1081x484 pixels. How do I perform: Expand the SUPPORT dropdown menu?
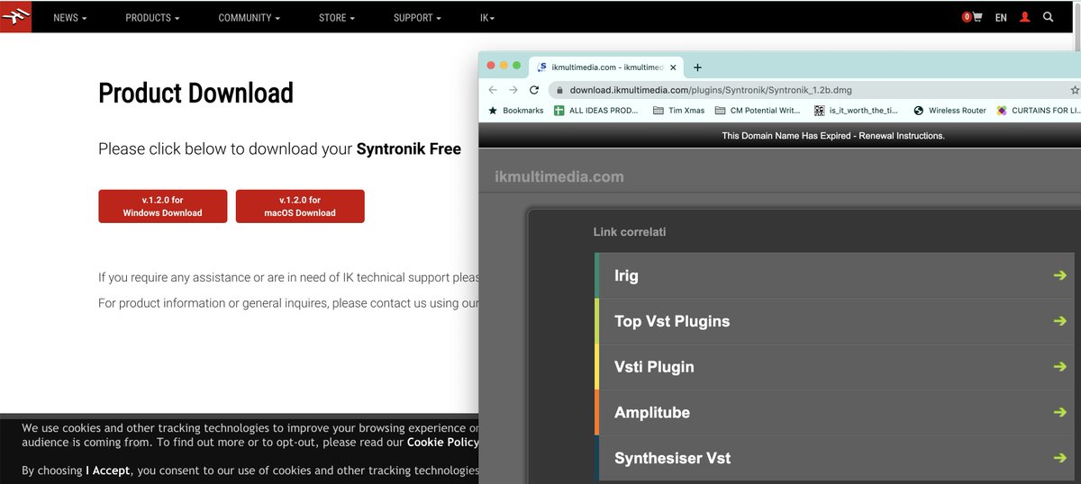coord(417,17)
